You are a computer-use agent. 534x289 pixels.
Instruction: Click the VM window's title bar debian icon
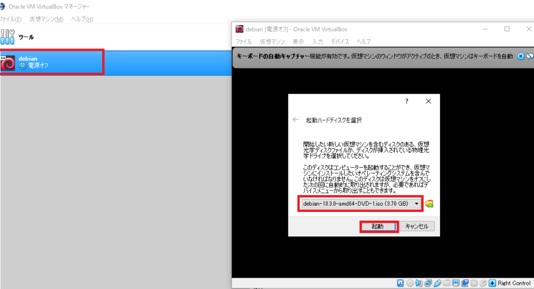[x=240, y=29]
